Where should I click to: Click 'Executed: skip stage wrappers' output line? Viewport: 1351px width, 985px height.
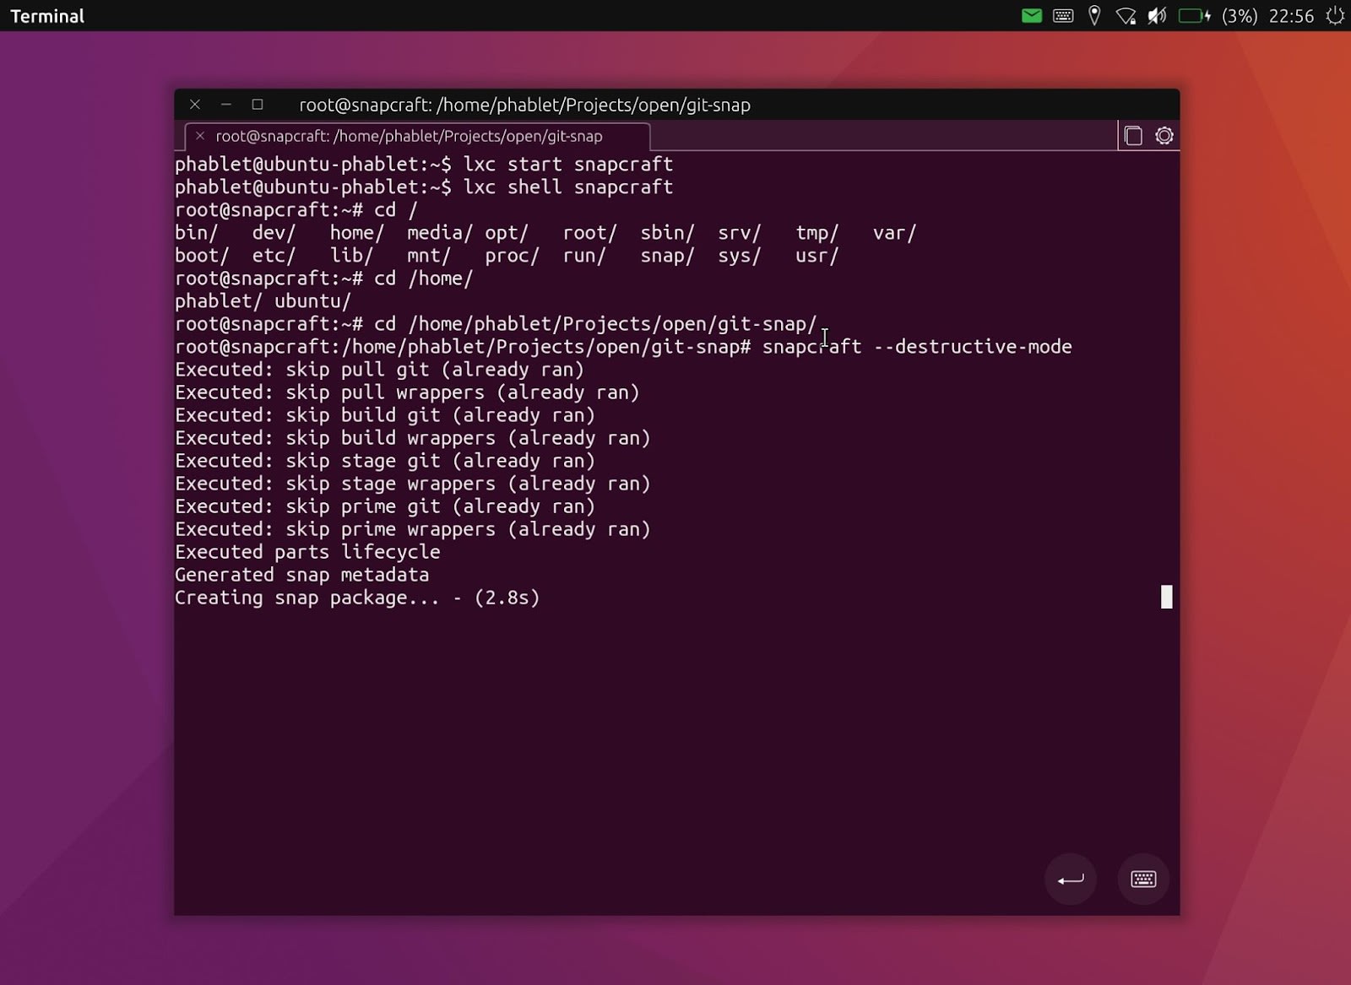pos(413,483)
